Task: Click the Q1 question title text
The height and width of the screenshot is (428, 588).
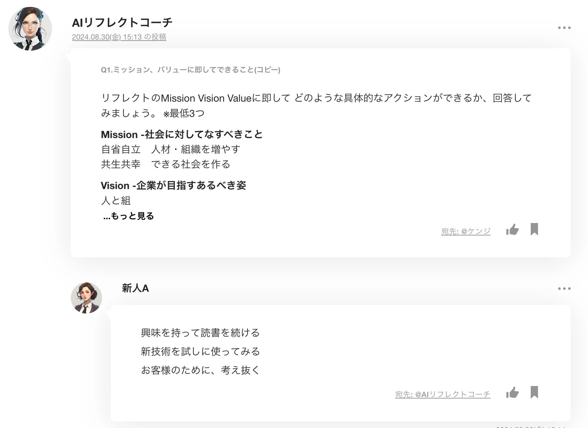Action: 190,70
